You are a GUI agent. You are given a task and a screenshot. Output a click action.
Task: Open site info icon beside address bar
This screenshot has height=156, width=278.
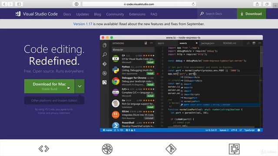tap(76, 4)
